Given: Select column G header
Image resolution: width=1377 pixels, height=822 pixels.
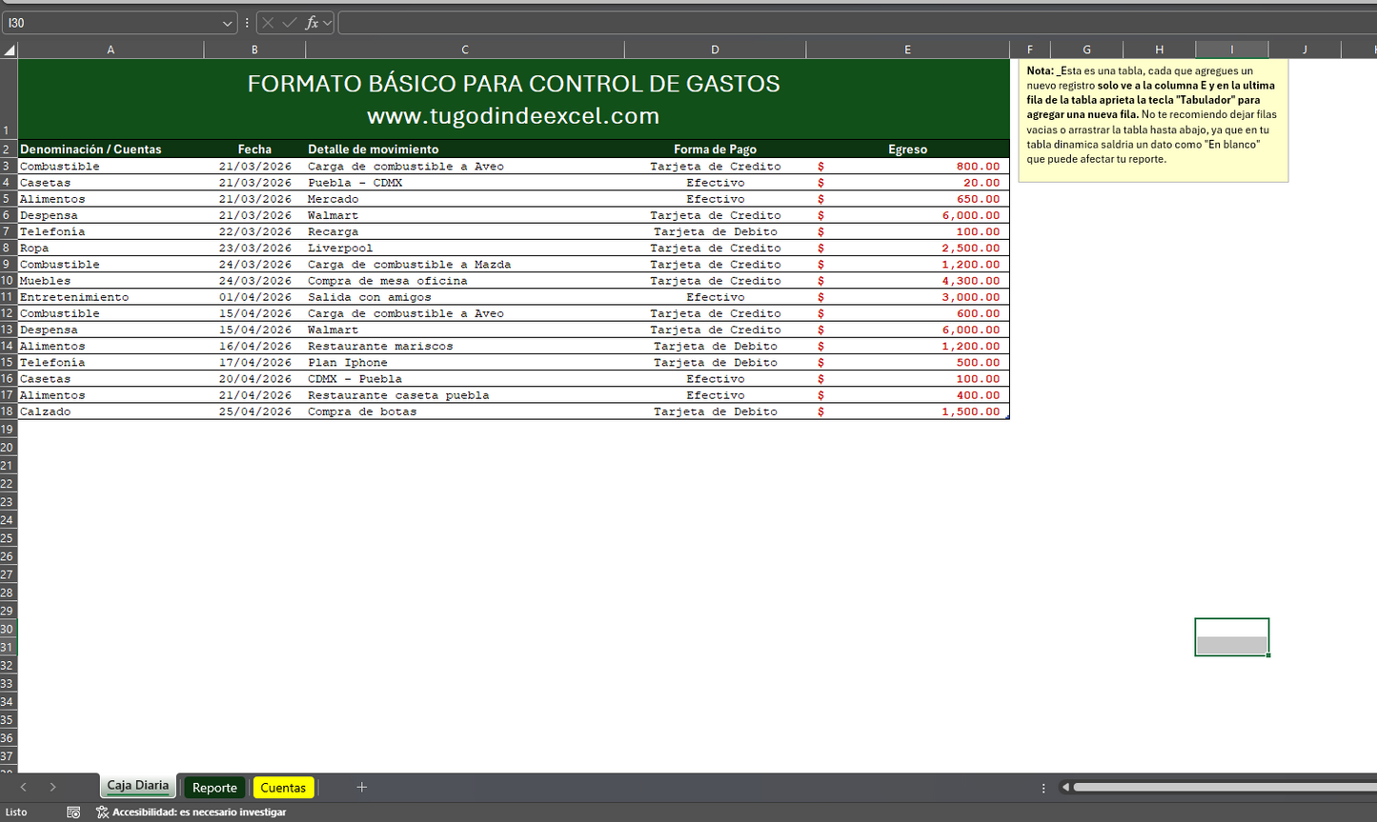Looking at the screenshot, I should coord(1086,50).
